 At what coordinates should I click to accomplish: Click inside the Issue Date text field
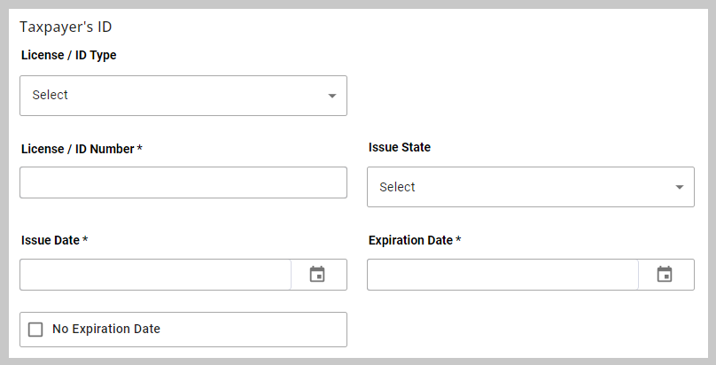155,275
